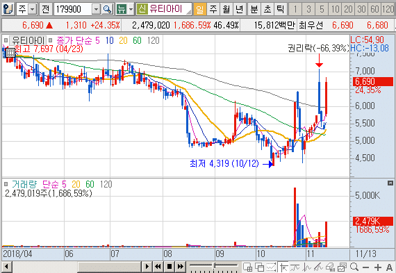
Task: Select the 5 interval button
Action: (322, 9)
